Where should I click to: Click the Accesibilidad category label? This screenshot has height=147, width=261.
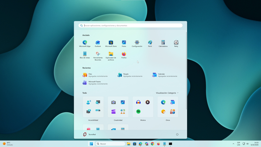tap(93, 120)
